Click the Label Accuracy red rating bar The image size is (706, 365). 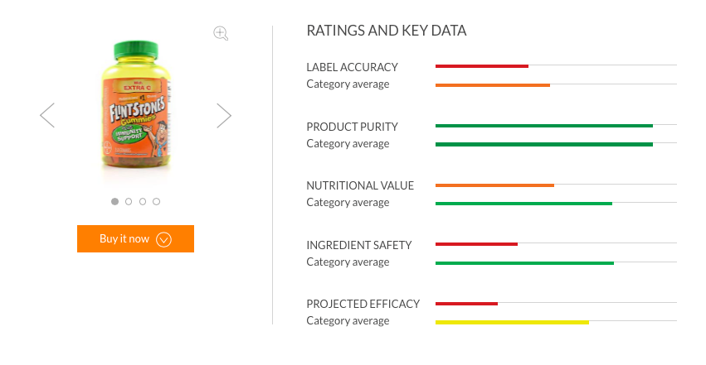(482, 65)
